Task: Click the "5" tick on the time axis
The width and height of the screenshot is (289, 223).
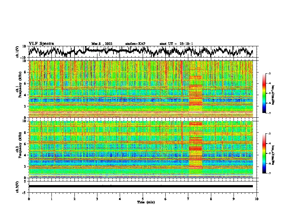Action: pyautogui.click(x=143, y=199)
